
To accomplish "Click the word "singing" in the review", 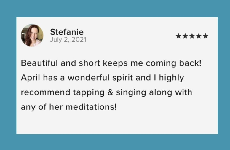I will (131, 93).
